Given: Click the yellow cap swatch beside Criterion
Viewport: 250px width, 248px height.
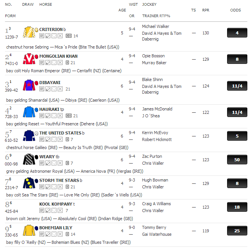Looking at the screenshot, I should pos(36,29).
